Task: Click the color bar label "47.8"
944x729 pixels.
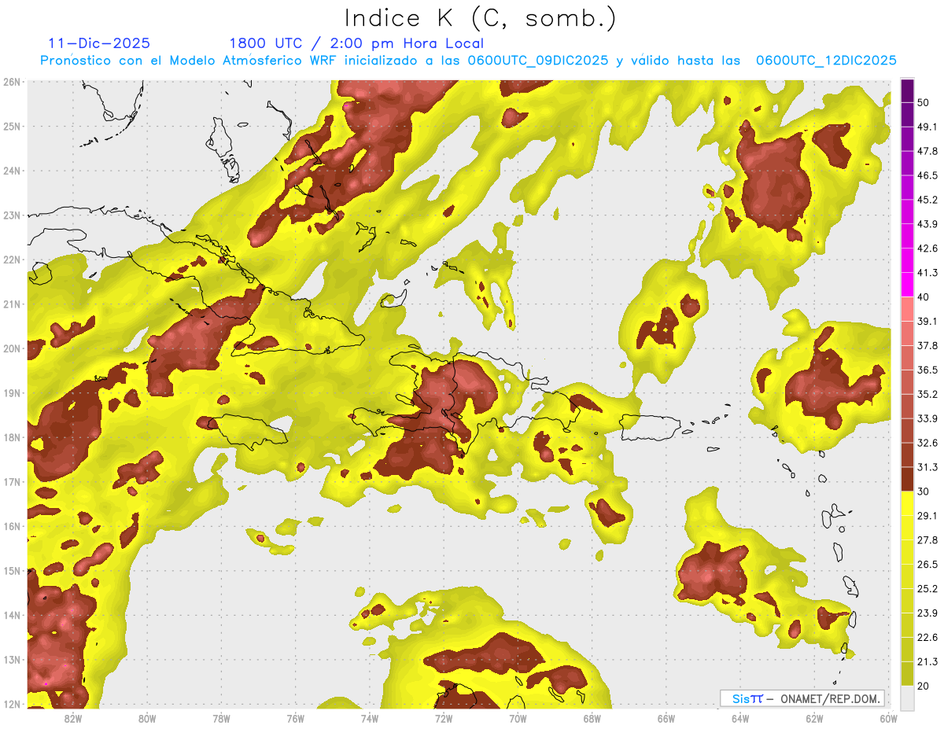Action: 927,151
